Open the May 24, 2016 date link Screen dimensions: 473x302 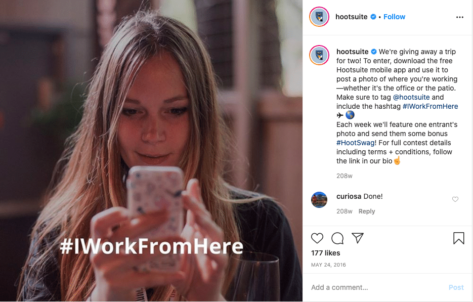[x=328, y=265]
